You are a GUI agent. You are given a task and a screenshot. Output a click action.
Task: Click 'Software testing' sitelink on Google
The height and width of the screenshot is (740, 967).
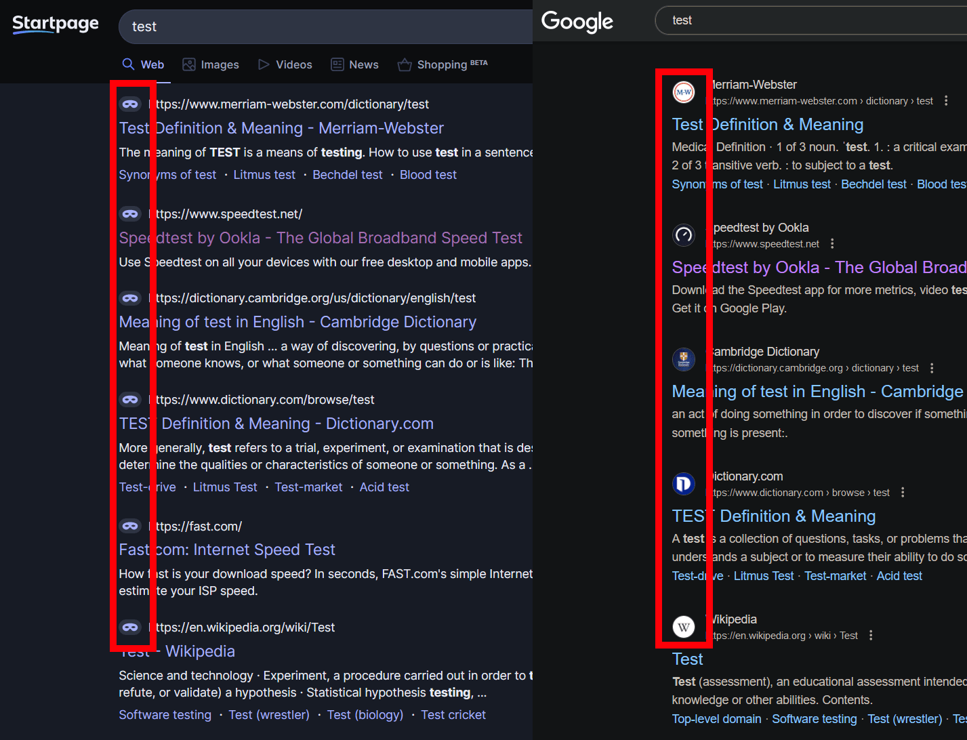pyautogui.click(x=815, y=719)
